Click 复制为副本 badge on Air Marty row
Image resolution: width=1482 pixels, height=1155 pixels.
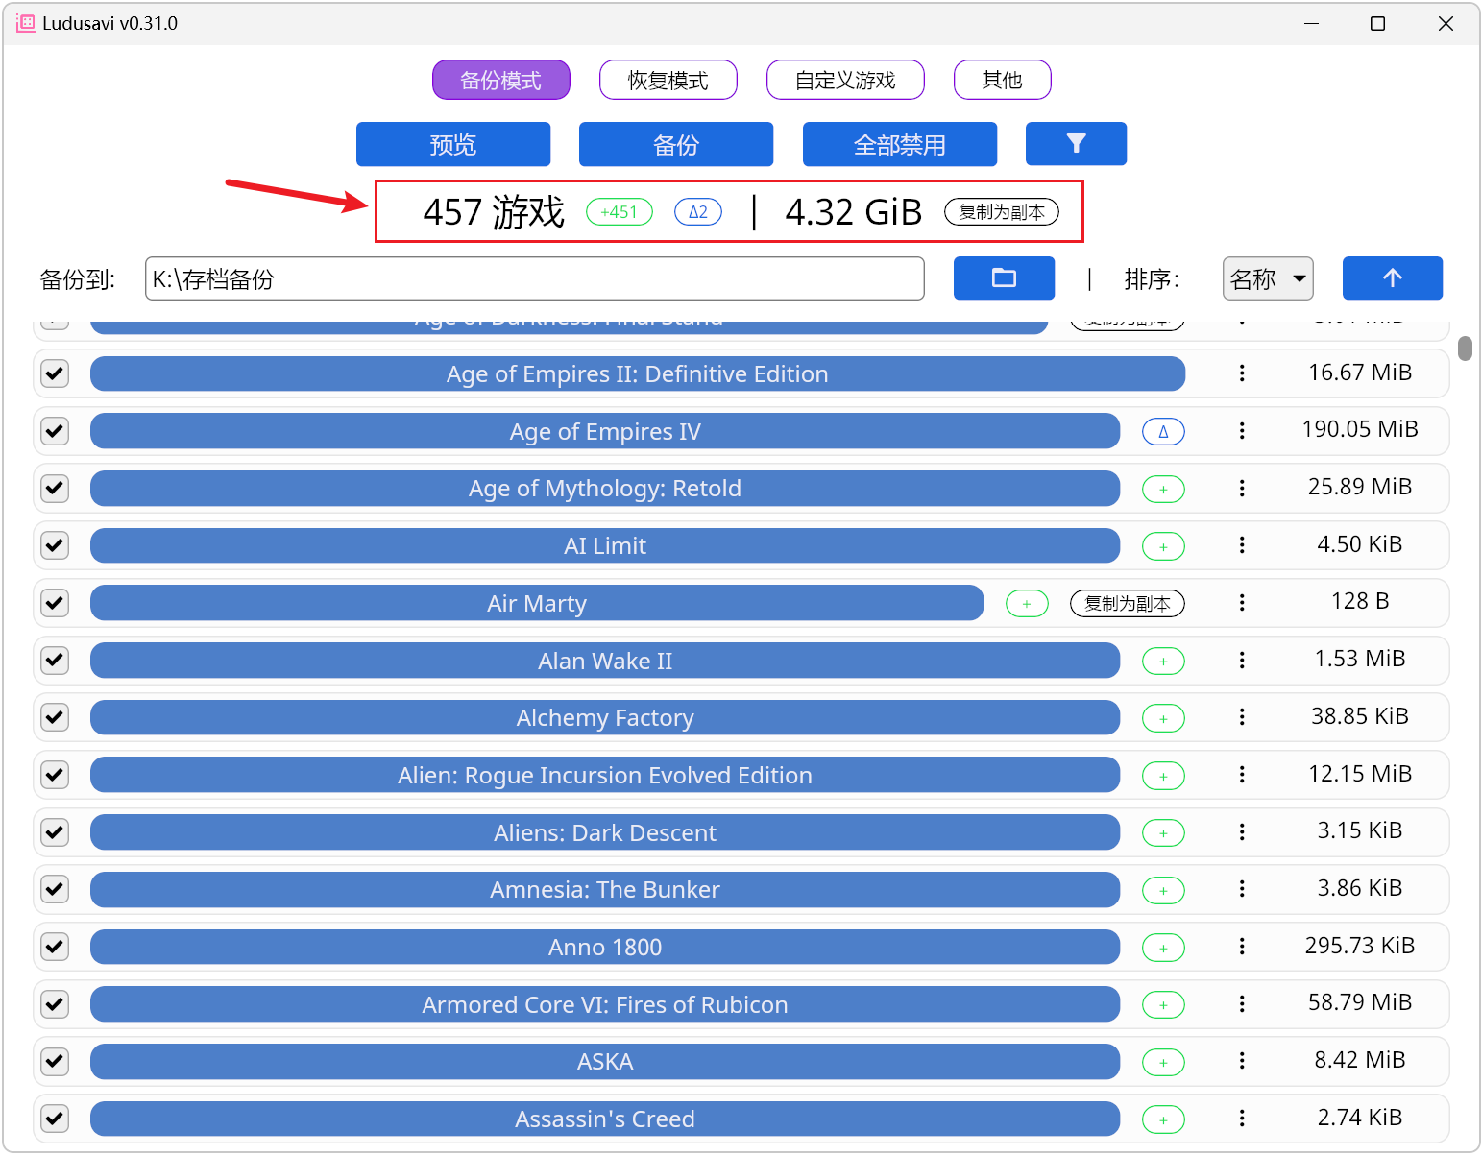pos(1128,604)
